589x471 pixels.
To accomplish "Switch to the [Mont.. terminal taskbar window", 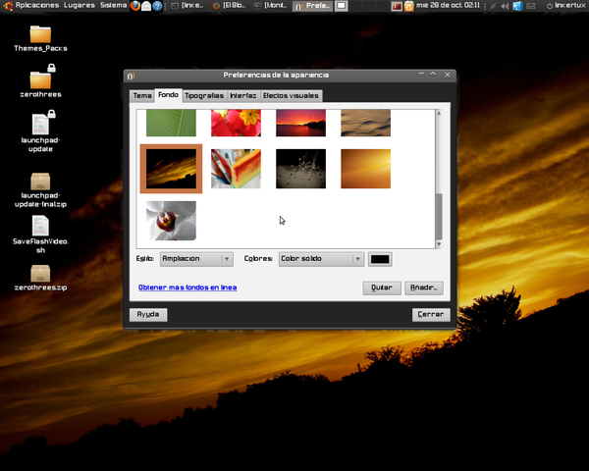I will (271, 6).
